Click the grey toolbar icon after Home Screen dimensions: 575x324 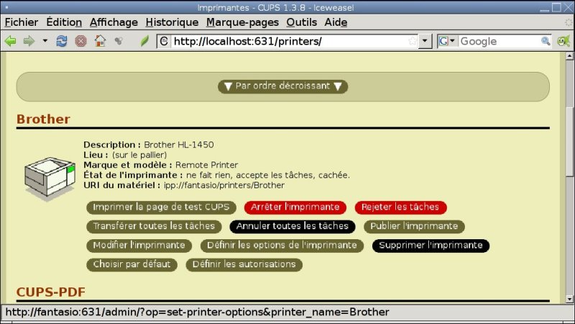click(119, 41)
